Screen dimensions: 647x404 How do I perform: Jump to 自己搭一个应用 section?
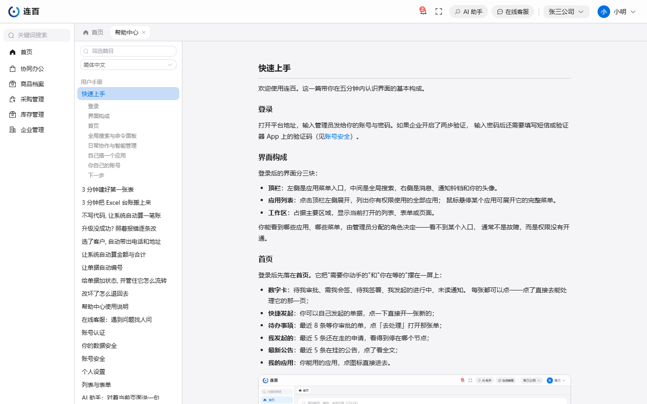point(107,156)
